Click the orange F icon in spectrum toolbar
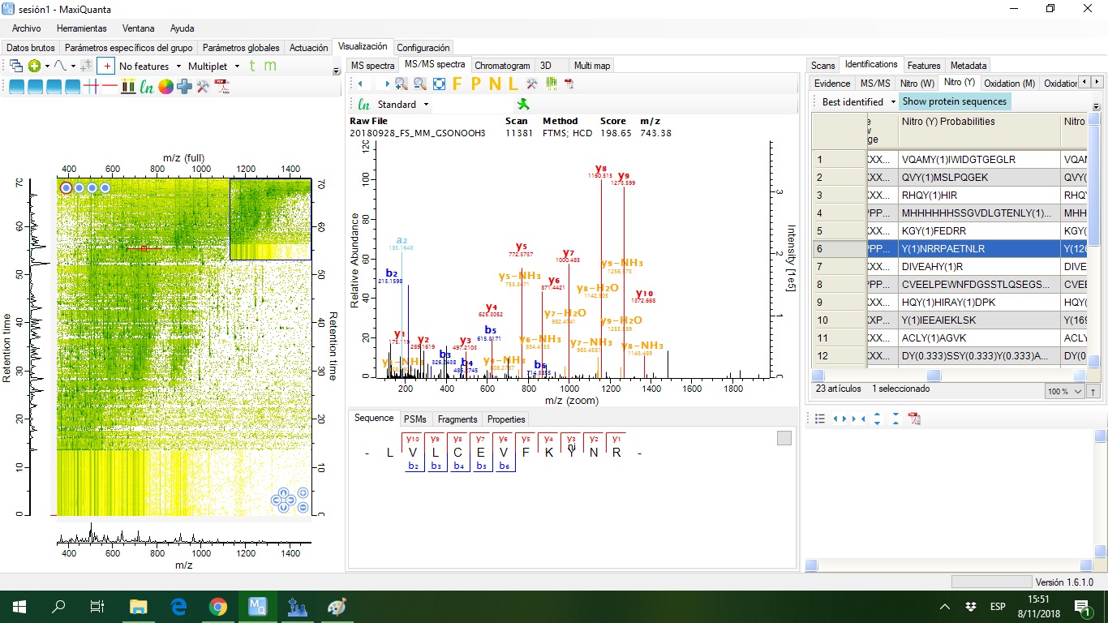The image size is (1108, 623). (457, 84)
